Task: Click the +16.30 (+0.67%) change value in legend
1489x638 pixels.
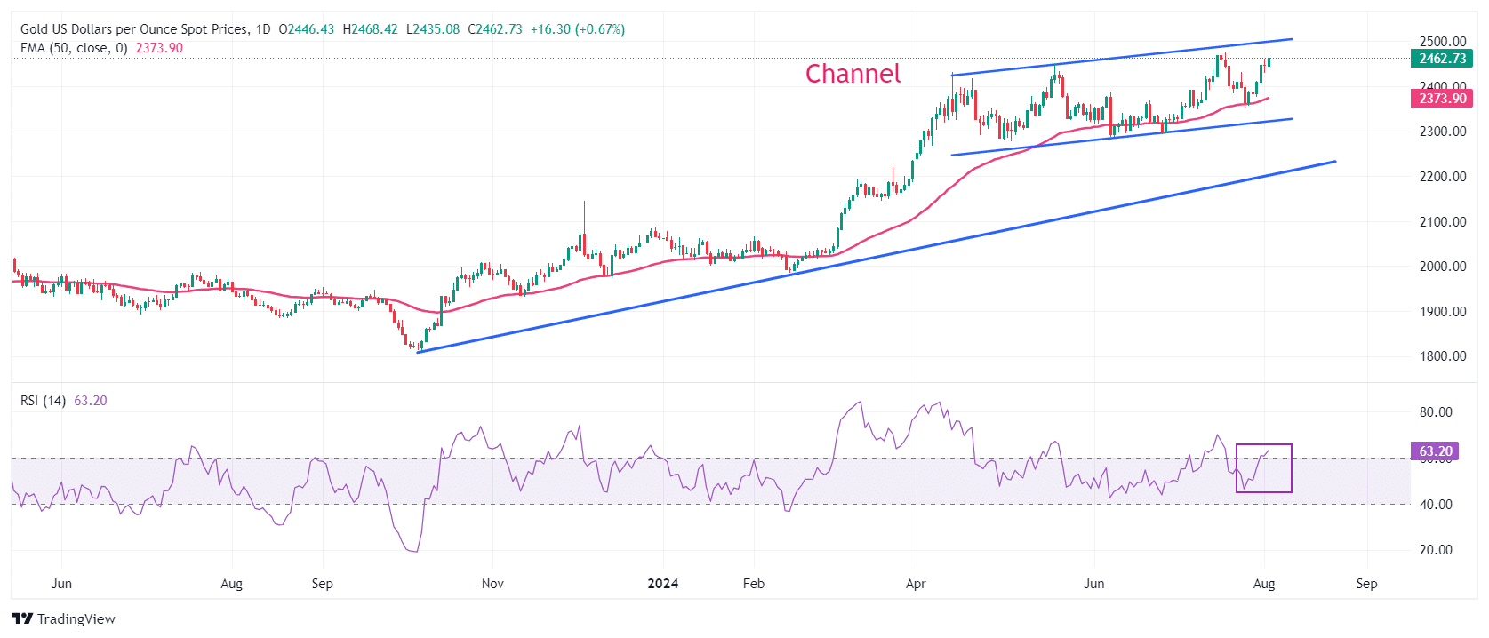Action: [x=578, y=29]
